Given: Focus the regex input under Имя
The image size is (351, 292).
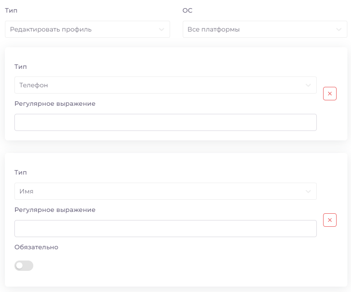Looking at the screenshot, I should [166, 229].
